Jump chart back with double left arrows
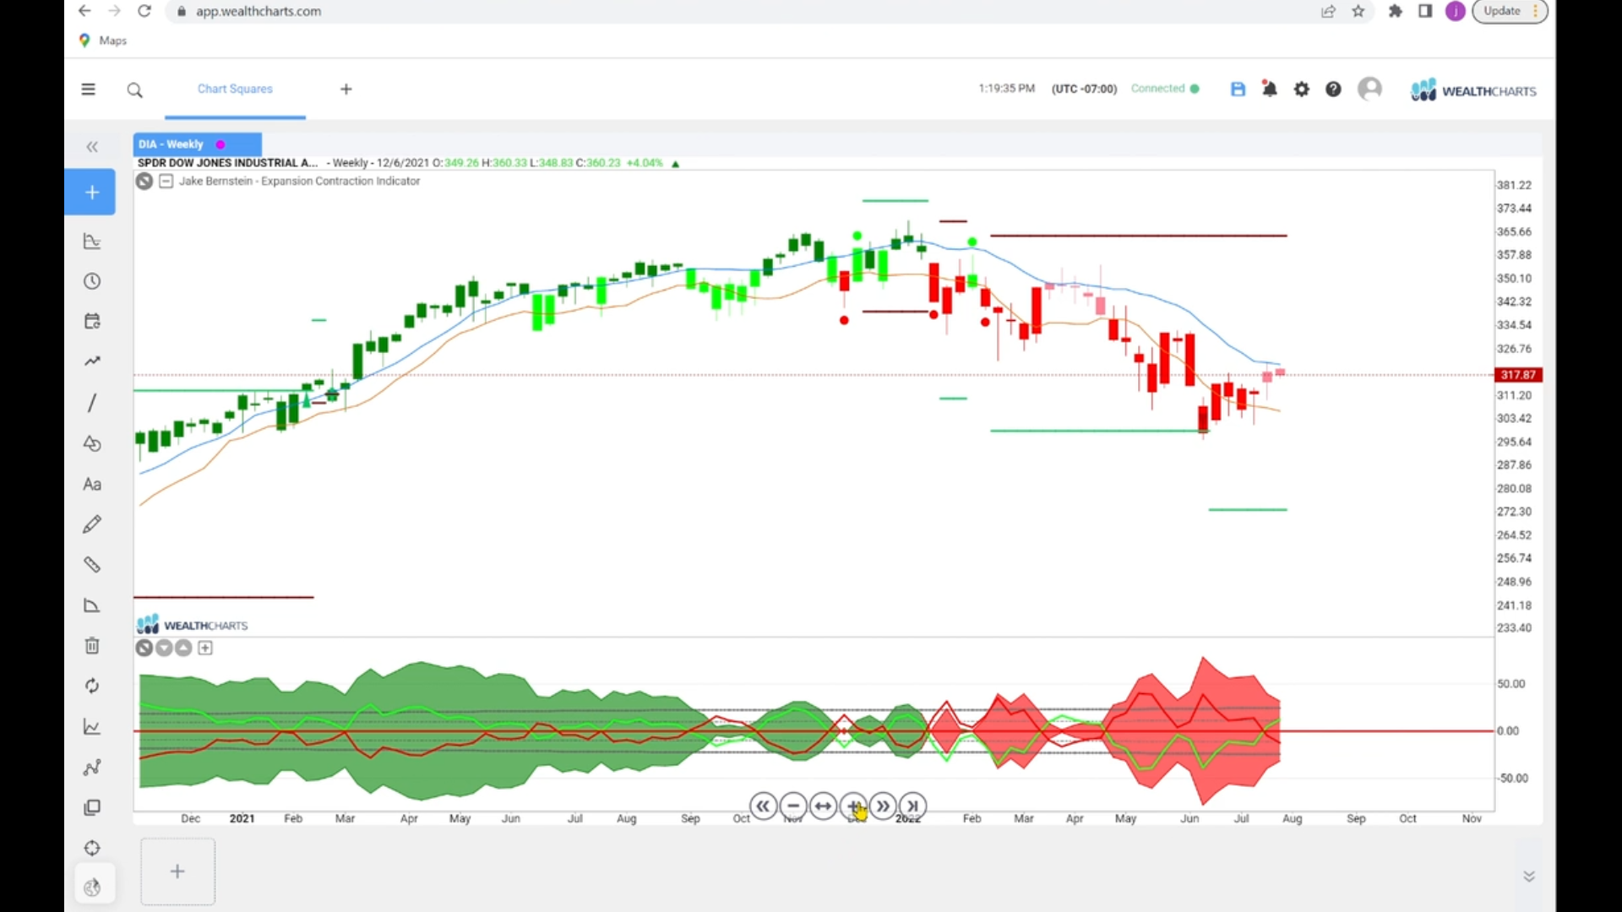Viewport: 1622px width, 912px height. [x=763, y=806]
